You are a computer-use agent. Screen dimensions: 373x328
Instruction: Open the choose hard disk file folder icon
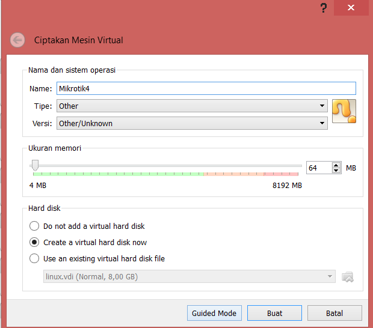click(x=348, y=277)
